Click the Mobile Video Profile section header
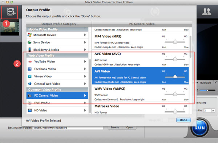Viewport: 218px width, 143px height. coord(57,29)
